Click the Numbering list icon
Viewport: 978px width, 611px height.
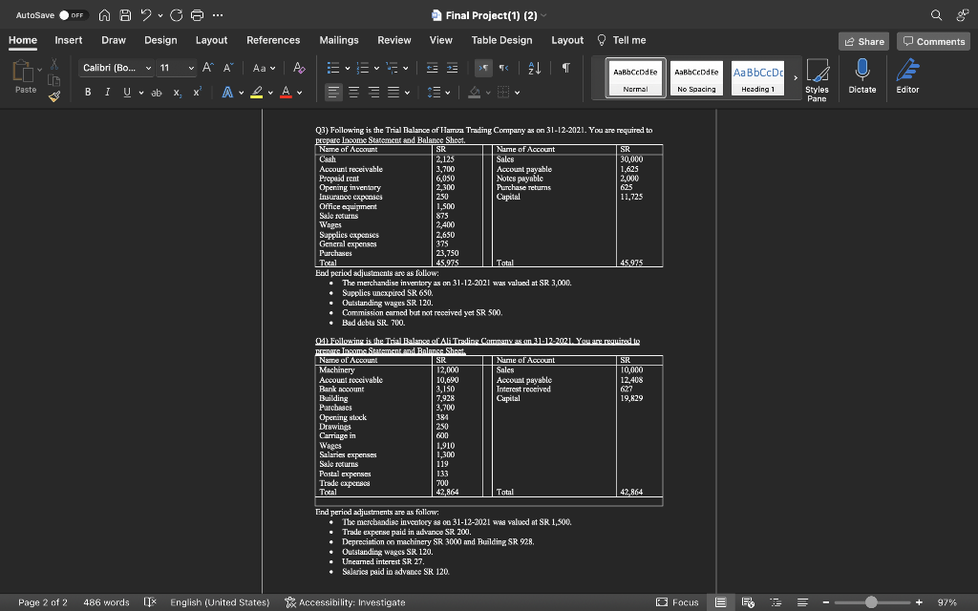(362, 68)
